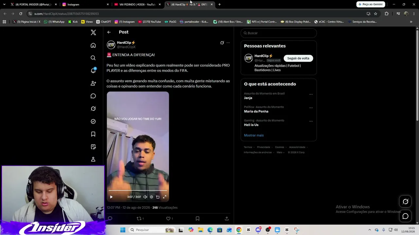Open Profile icon in left sidebar
Image resolution: width=419 pixels, height=235 pixels.
coord(93,159)
